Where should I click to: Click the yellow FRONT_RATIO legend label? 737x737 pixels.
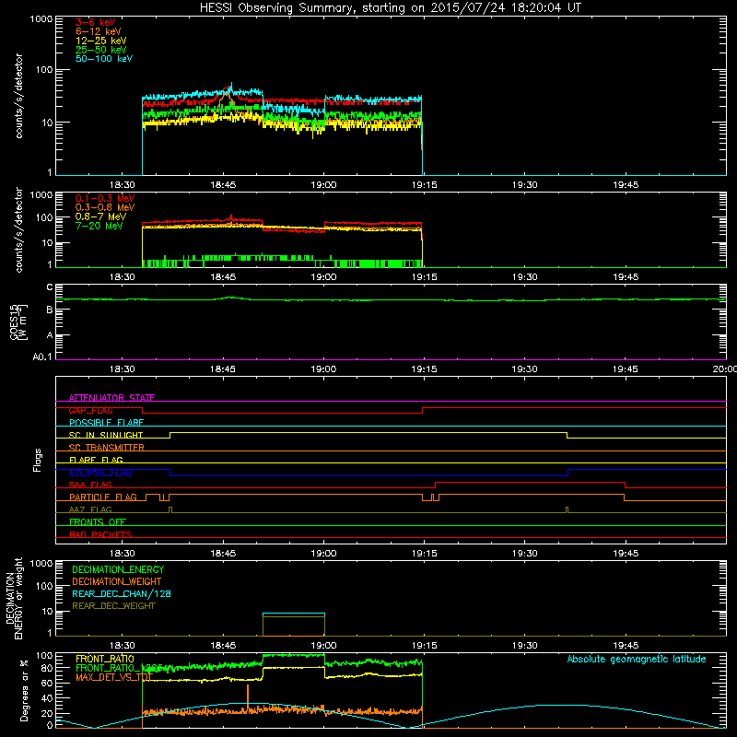point(105,659)
